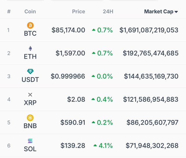The image size is (186, 158).
Task: Open the ETH coin page
Action: pyautogui.click(x=30, y=56)
